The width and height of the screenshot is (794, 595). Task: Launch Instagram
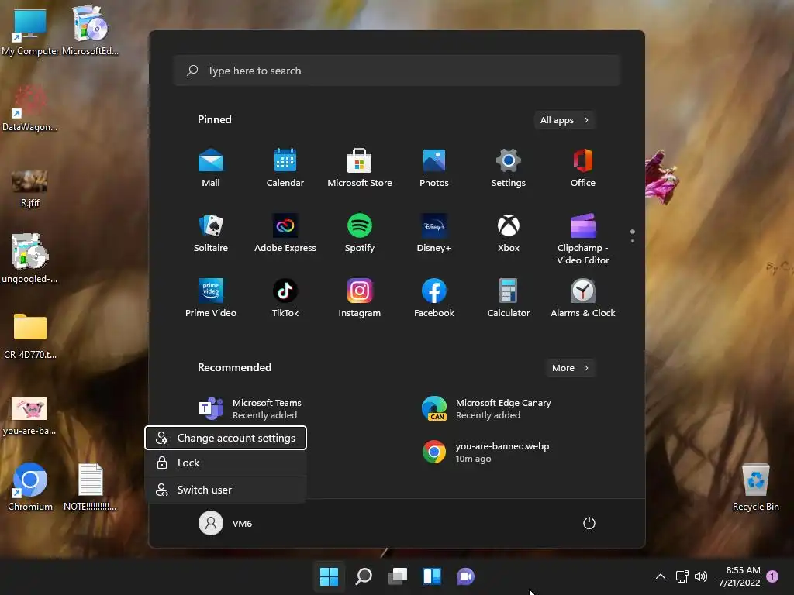[360, 298]
